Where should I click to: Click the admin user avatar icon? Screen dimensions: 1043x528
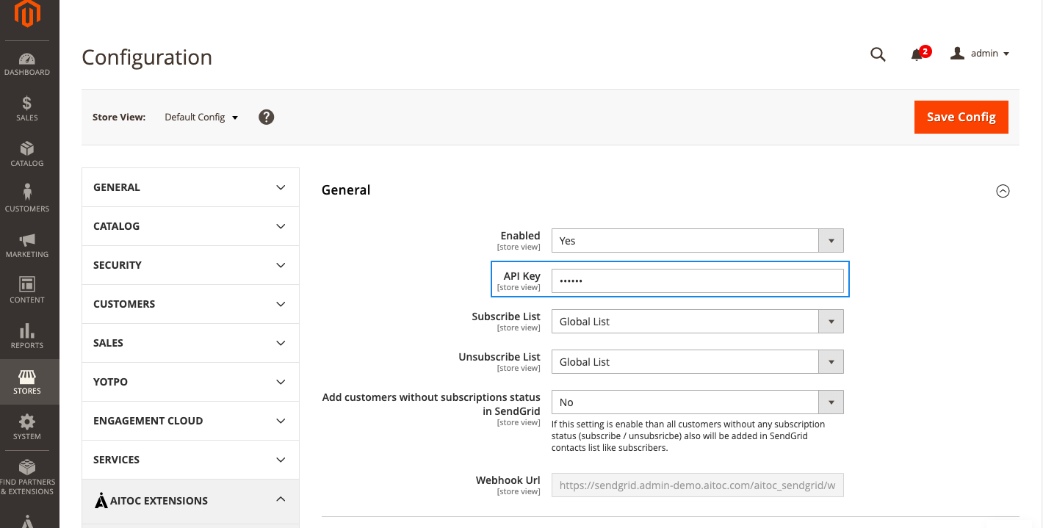click(x=957, y=53)
